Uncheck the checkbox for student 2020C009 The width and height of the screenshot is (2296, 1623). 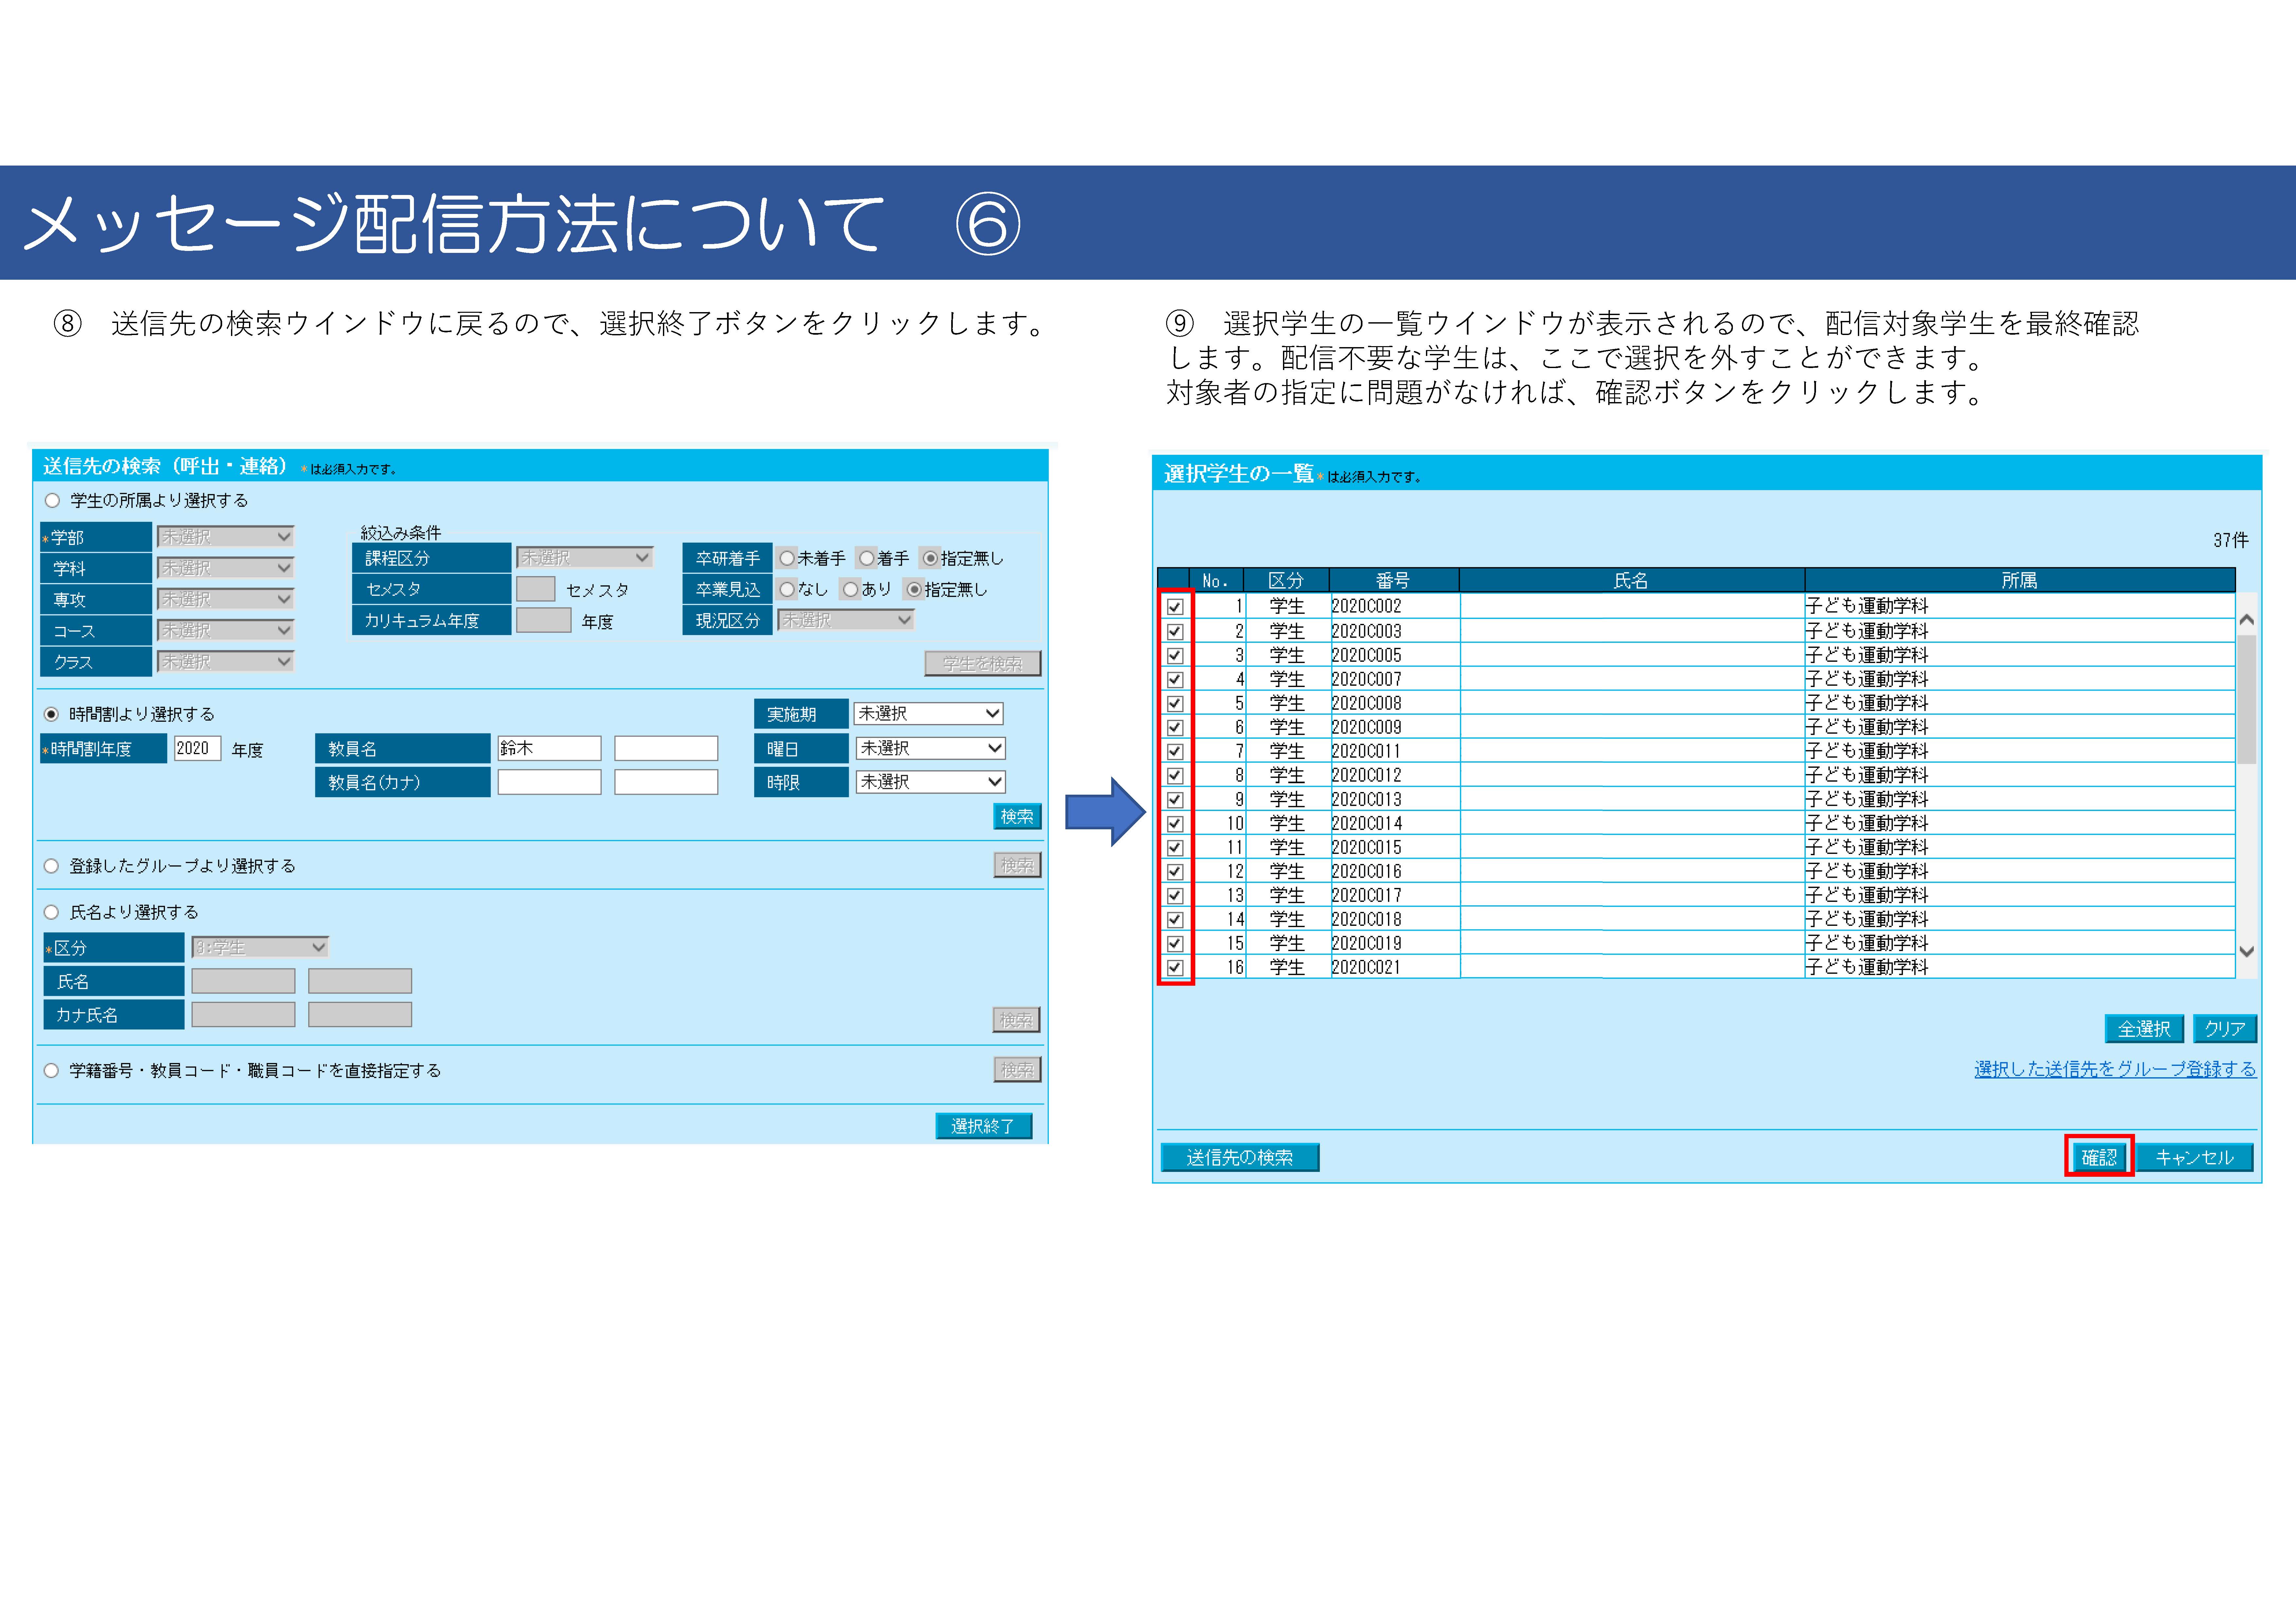coord(1175,727)
